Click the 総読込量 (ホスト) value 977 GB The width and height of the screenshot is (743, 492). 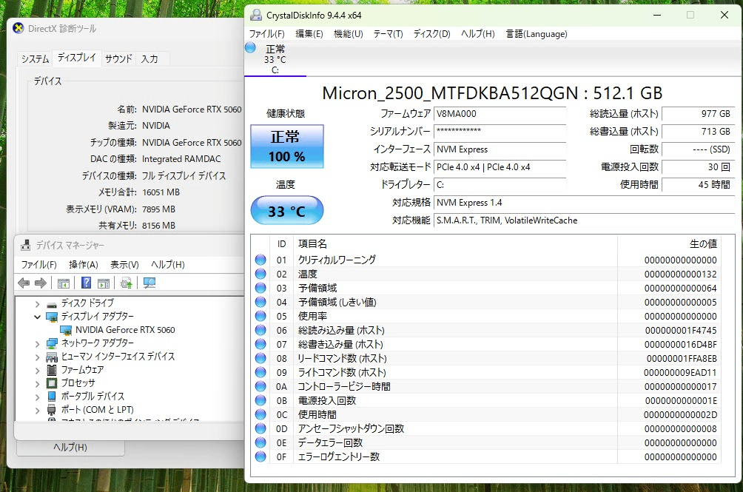click(698, 114)
